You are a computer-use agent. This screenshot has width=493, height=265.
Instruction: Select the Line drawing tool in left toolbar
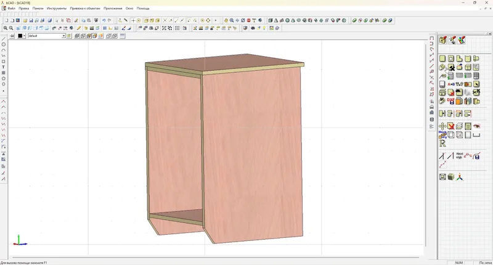pos(4,39)
